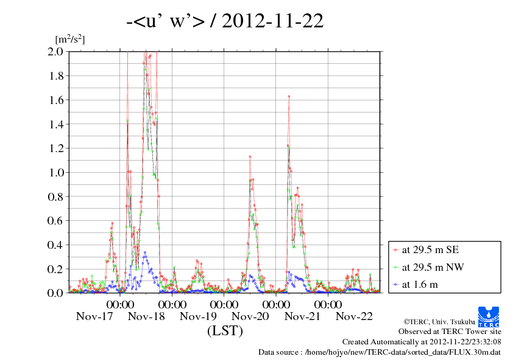
Task: Click the 'Nov-17' date label
Action: 94,316
